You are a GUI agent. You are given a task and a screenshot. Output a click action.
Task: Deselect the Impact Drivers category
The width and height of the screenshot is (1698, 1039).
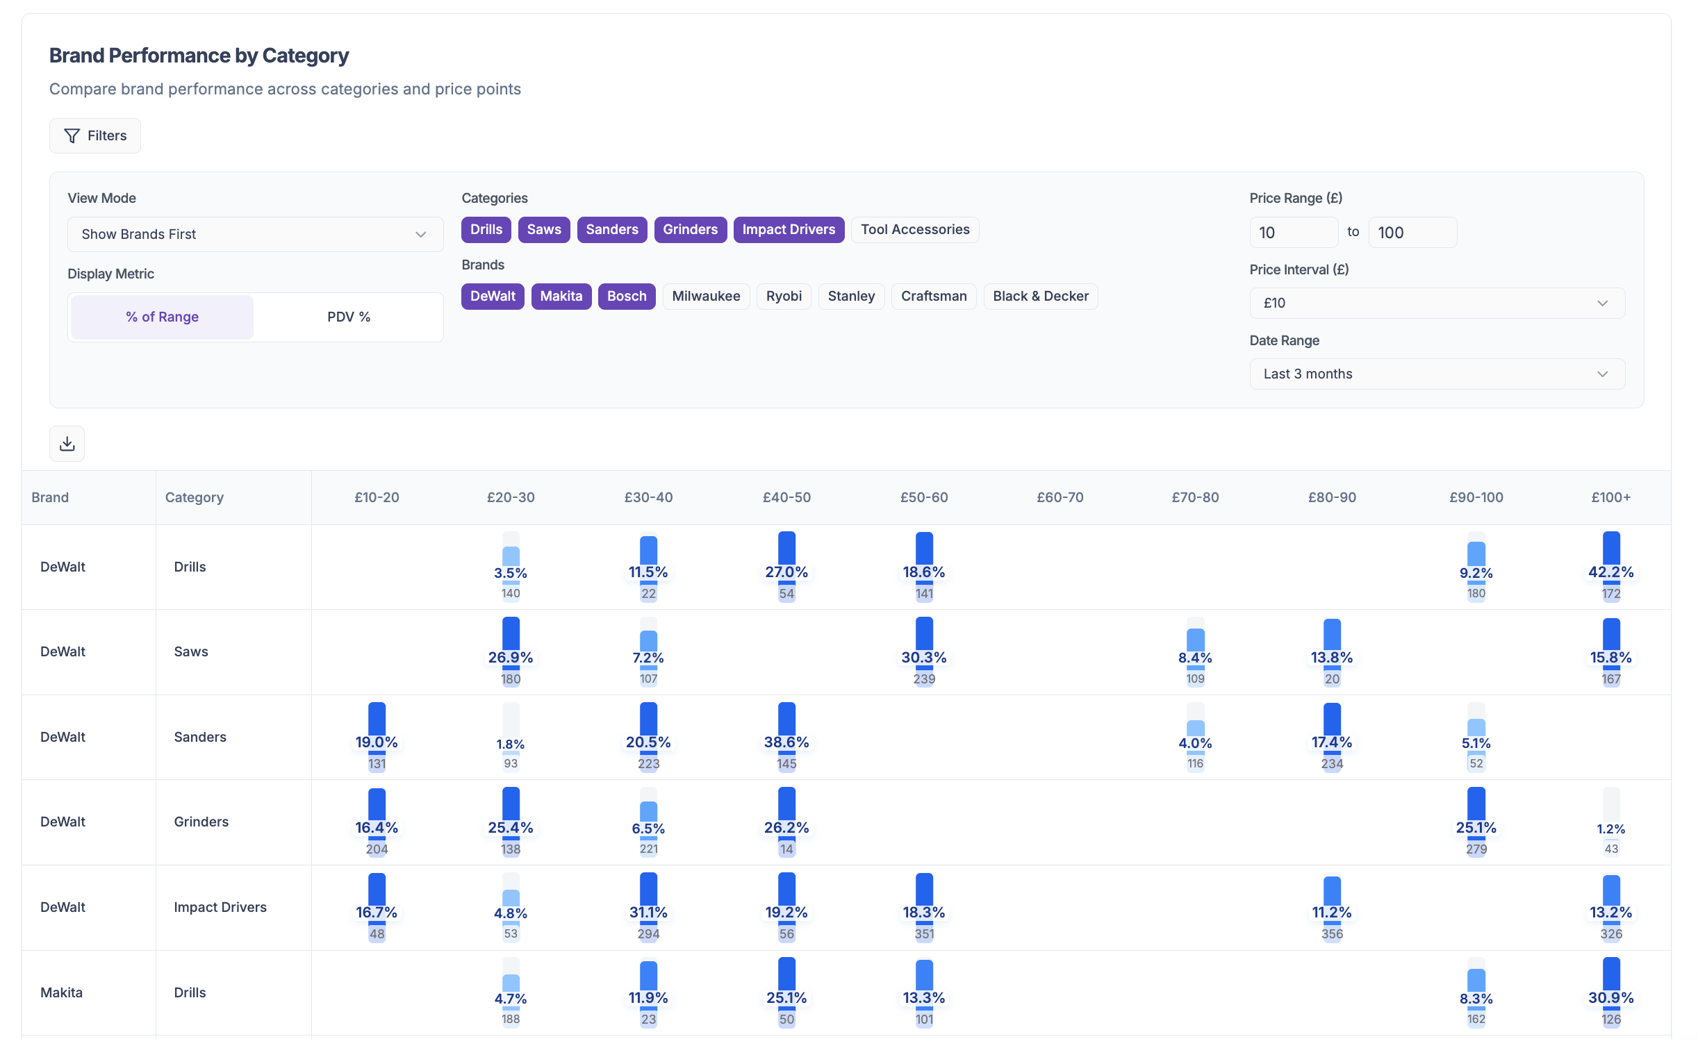tap(789, 229)
